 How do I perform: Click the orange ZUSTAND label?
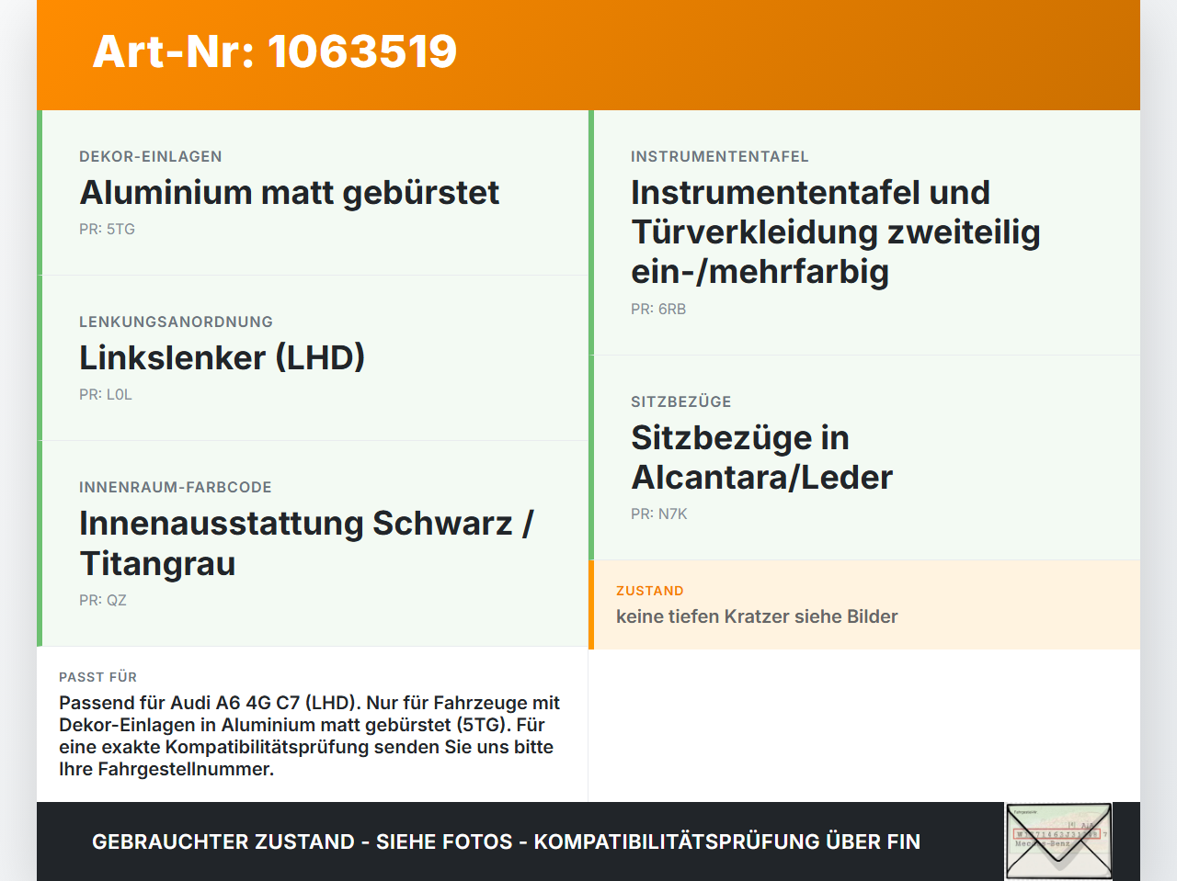(x=650, y=591)
